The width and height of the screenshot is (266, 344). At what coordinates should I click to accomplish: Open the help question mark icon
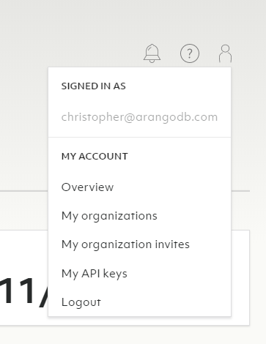(190, 53)
